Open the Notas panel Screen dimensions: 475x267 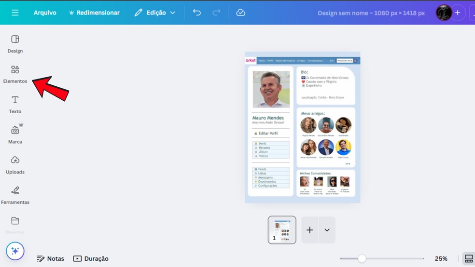coord(51,258)
